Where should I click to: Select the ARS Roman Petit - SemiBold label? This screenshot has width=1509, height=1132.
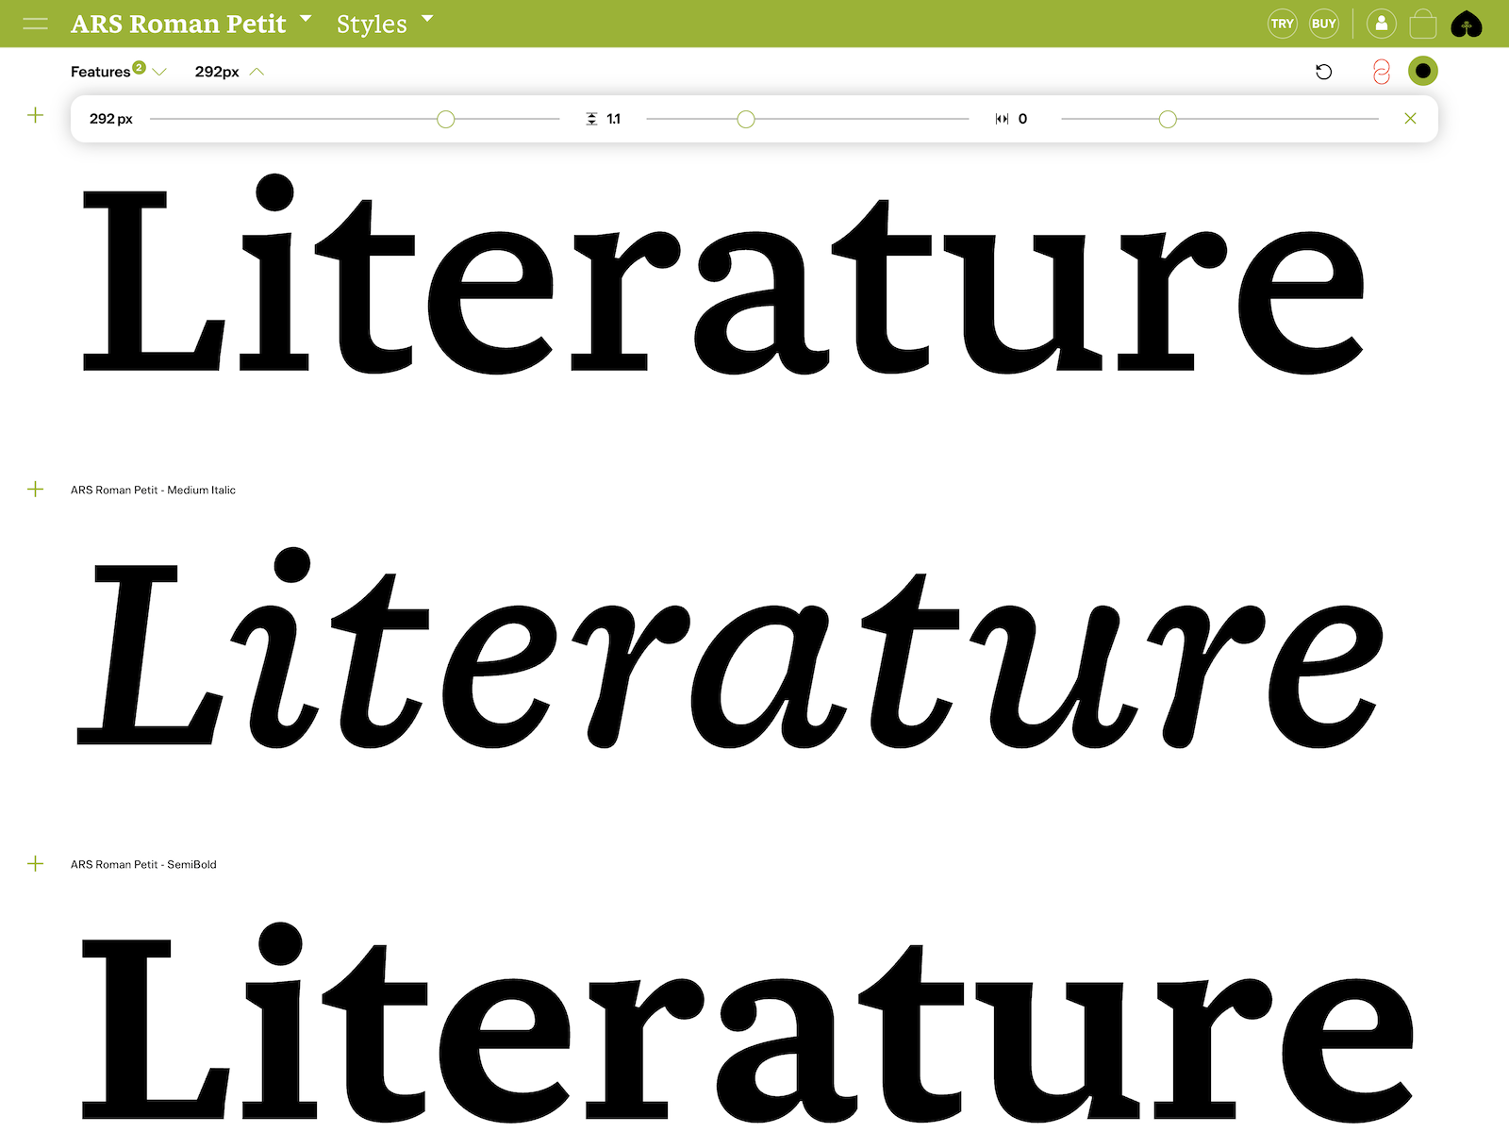[143, 864]
